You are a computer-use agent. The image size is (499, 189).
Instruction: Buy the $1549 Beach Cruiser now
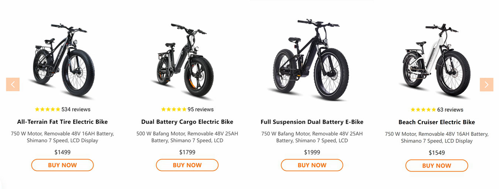[x=437, y=166]
